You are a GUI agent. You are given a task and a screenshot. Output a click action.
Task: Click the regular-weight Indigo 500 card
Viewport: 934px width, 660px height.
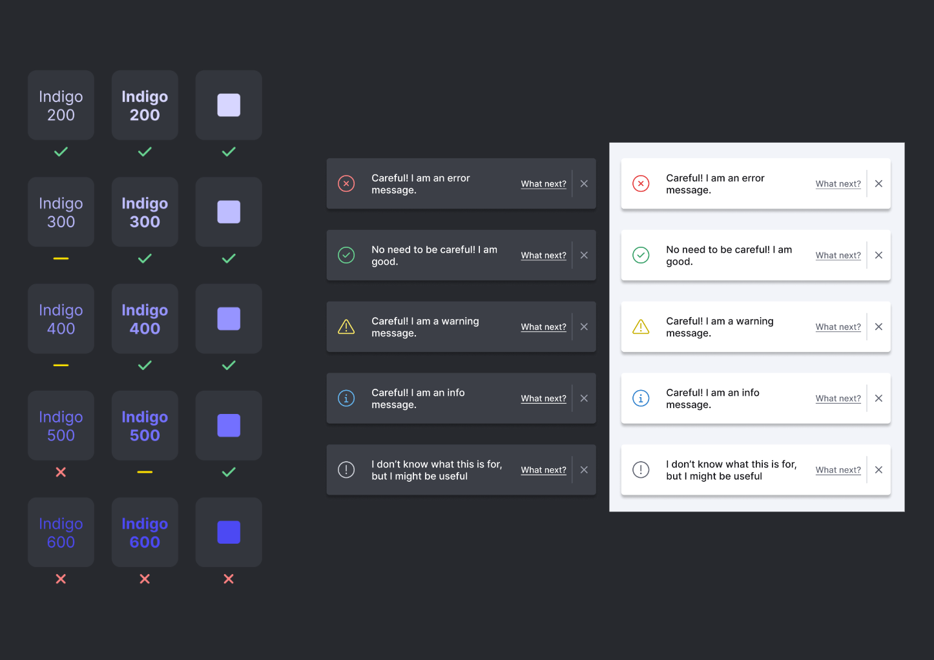(61, 426)
